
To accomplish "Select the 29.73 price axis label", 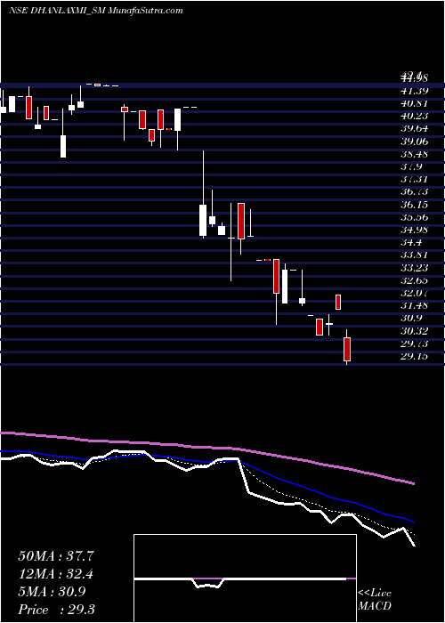I will pos(416,344).
